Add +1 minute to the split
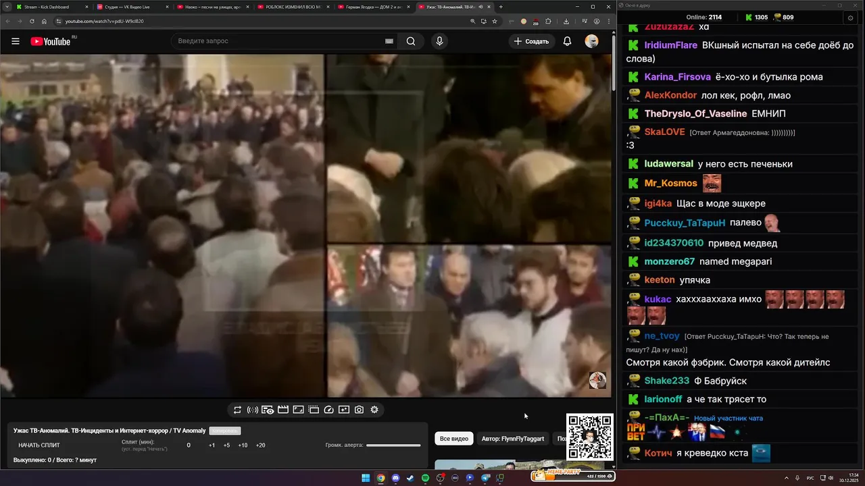 [212, 446]
